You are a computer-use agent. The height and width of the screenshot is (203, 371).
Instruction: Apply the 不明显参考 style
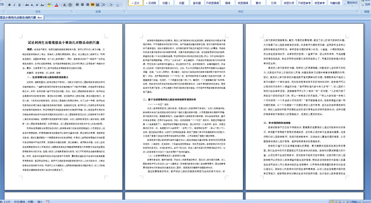click(305, 3)
